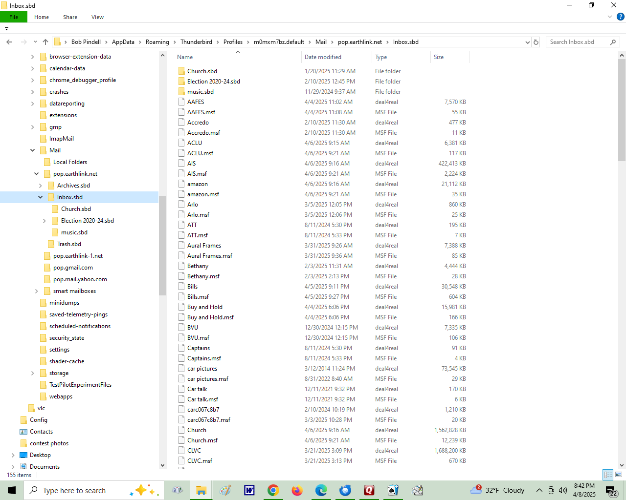Click Thunderbird in the address breadcrumb

pyautogui.click(x=196, y=42)
